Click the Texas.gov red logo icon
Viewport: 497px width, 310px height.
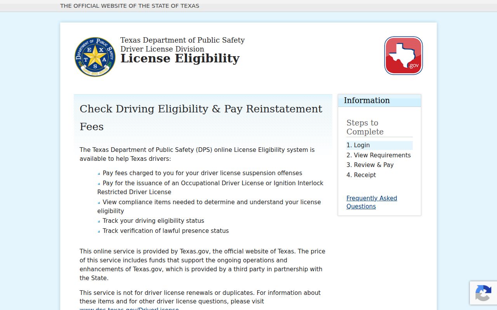[x=403, y=55]
